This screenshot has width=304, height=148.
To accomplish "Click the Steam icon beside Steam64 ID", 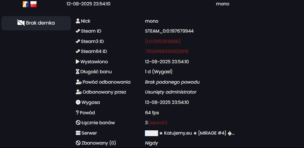I will (x=78, y=51).
